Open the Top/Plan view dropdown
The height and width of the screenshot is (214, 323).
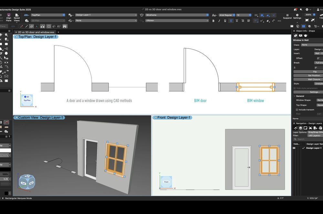click(48, 15)
